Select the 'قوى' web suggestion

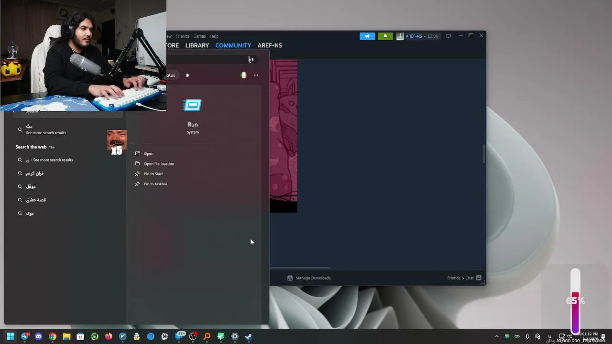[x=30, y=214]
